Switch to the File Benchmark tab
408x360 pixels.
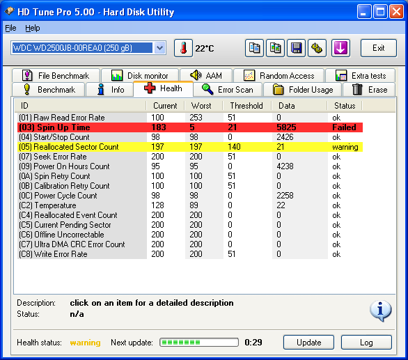point(56,76)
